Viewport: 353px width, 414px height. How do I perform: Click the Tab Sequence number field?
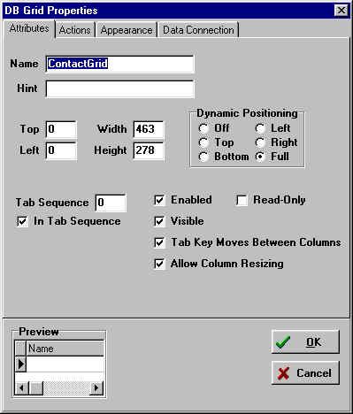click(x=111, y=203)
